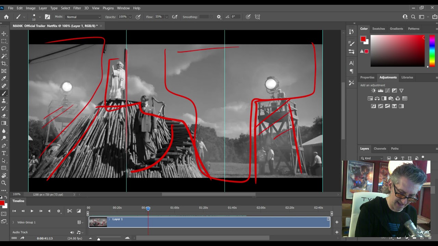This screenshot has height=246, width=438.
Task: Select the Zoom tool
Action: click(x=4, y=183)
